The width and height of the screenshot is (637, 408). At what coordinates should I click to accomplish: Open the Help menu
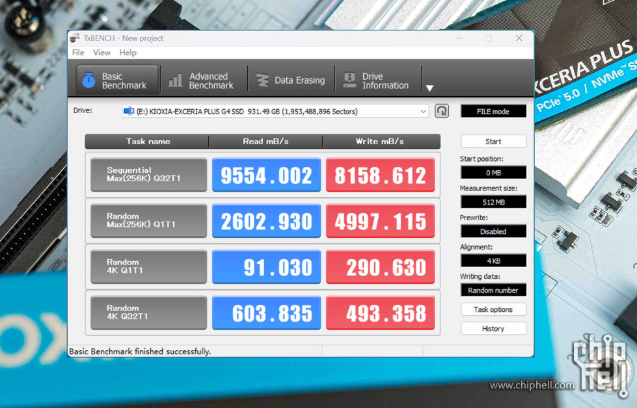[128, 53]
